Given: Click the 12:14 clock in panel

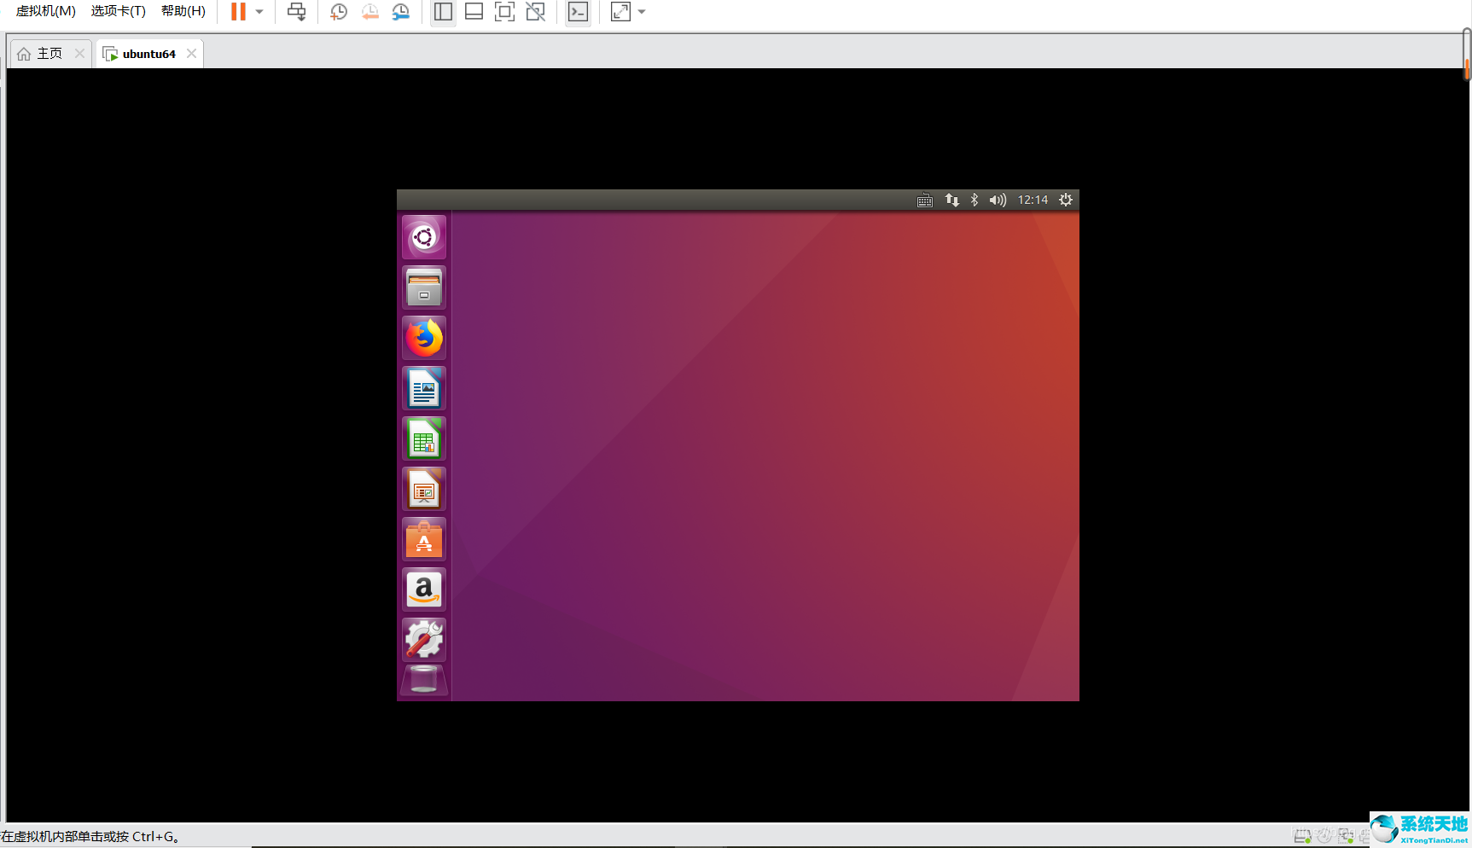Looking at the screenshot, I should 1033,200.
